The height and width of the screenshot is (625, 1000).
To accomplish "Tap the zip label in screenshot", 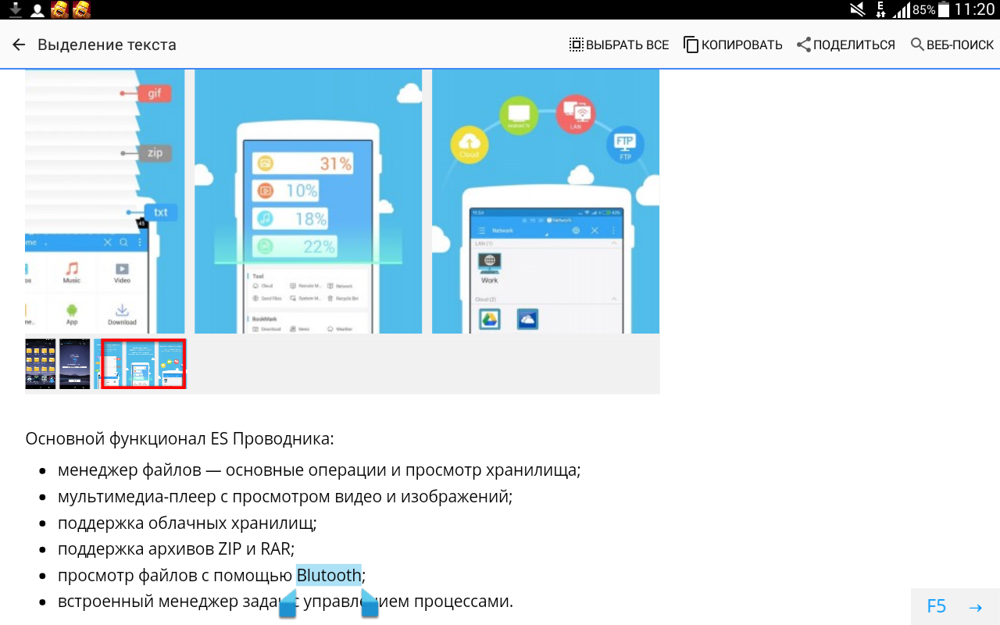I will click(x=155, y=153).
